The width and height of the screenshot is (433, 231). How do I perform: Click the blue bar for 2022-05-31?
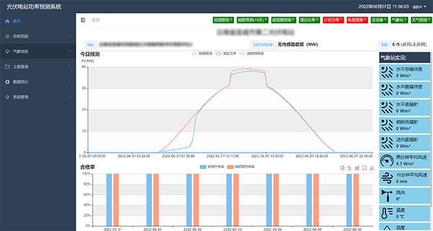tap(109, 199)
